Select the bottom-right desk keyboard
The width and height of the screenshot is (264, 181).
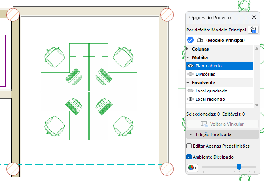pos(105,108)
